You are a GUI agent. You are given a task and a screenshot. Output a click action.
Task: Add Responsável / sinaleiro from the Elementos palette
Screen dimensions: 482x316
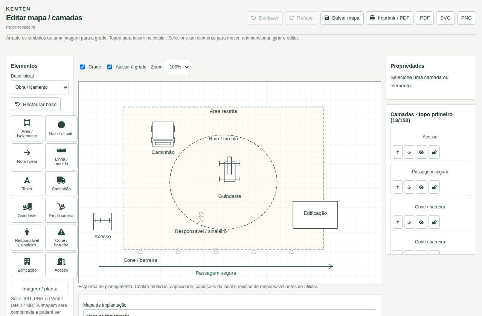click(27, 237)
